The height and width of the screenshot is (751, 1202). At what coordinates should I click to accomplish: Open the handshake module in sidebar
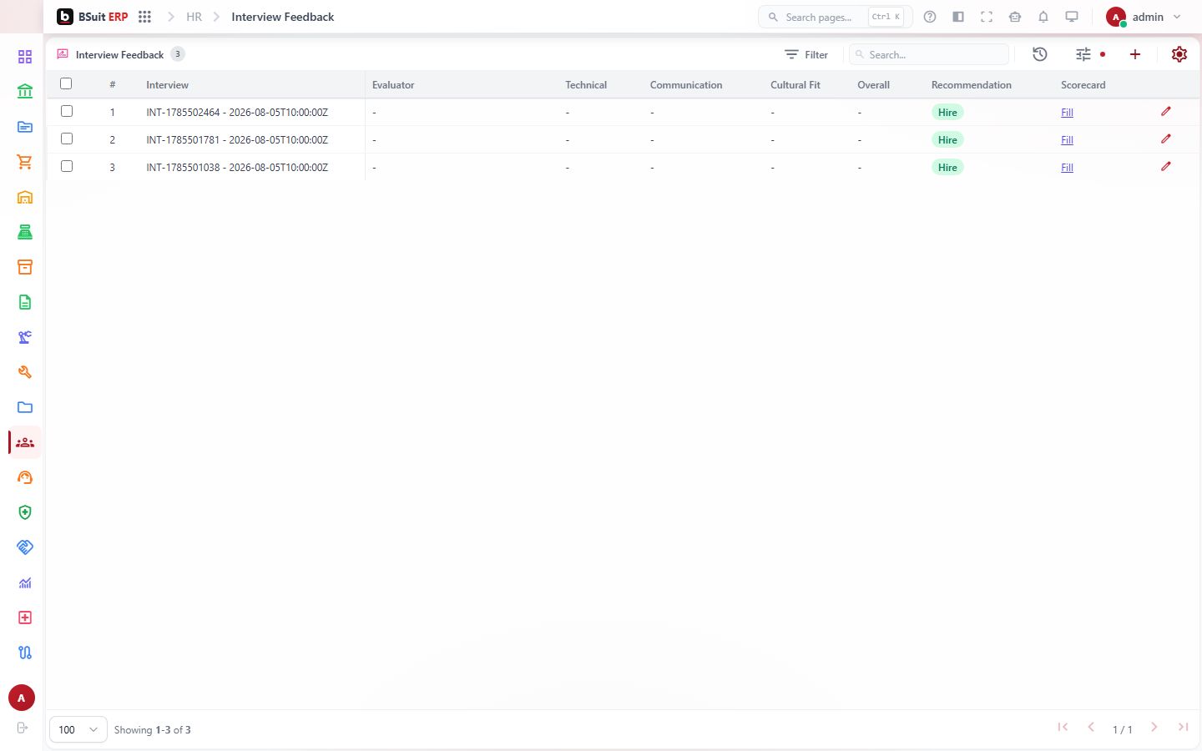(x=25, y=547)
